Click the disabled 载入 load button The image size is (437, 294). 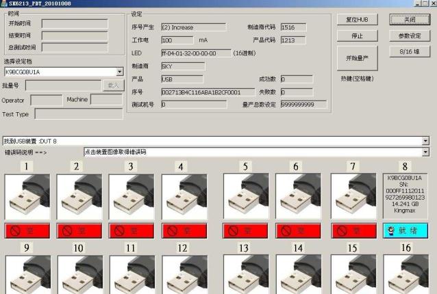(114, 85)
